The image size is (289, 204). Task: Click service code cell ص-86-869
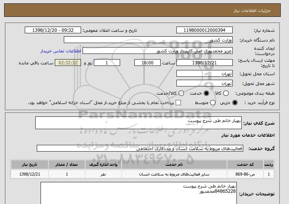click(245, 174)
